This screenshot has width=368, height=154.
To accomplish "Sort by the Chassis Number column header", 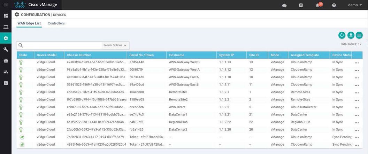I will click(x=79, y=55).
